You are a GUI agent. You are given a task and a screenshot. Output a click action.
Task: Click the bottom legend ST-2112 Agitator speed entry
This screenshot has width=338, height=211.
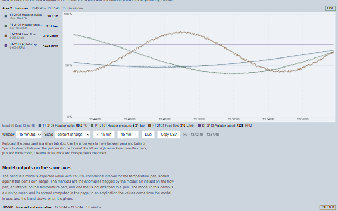point(225,126)
